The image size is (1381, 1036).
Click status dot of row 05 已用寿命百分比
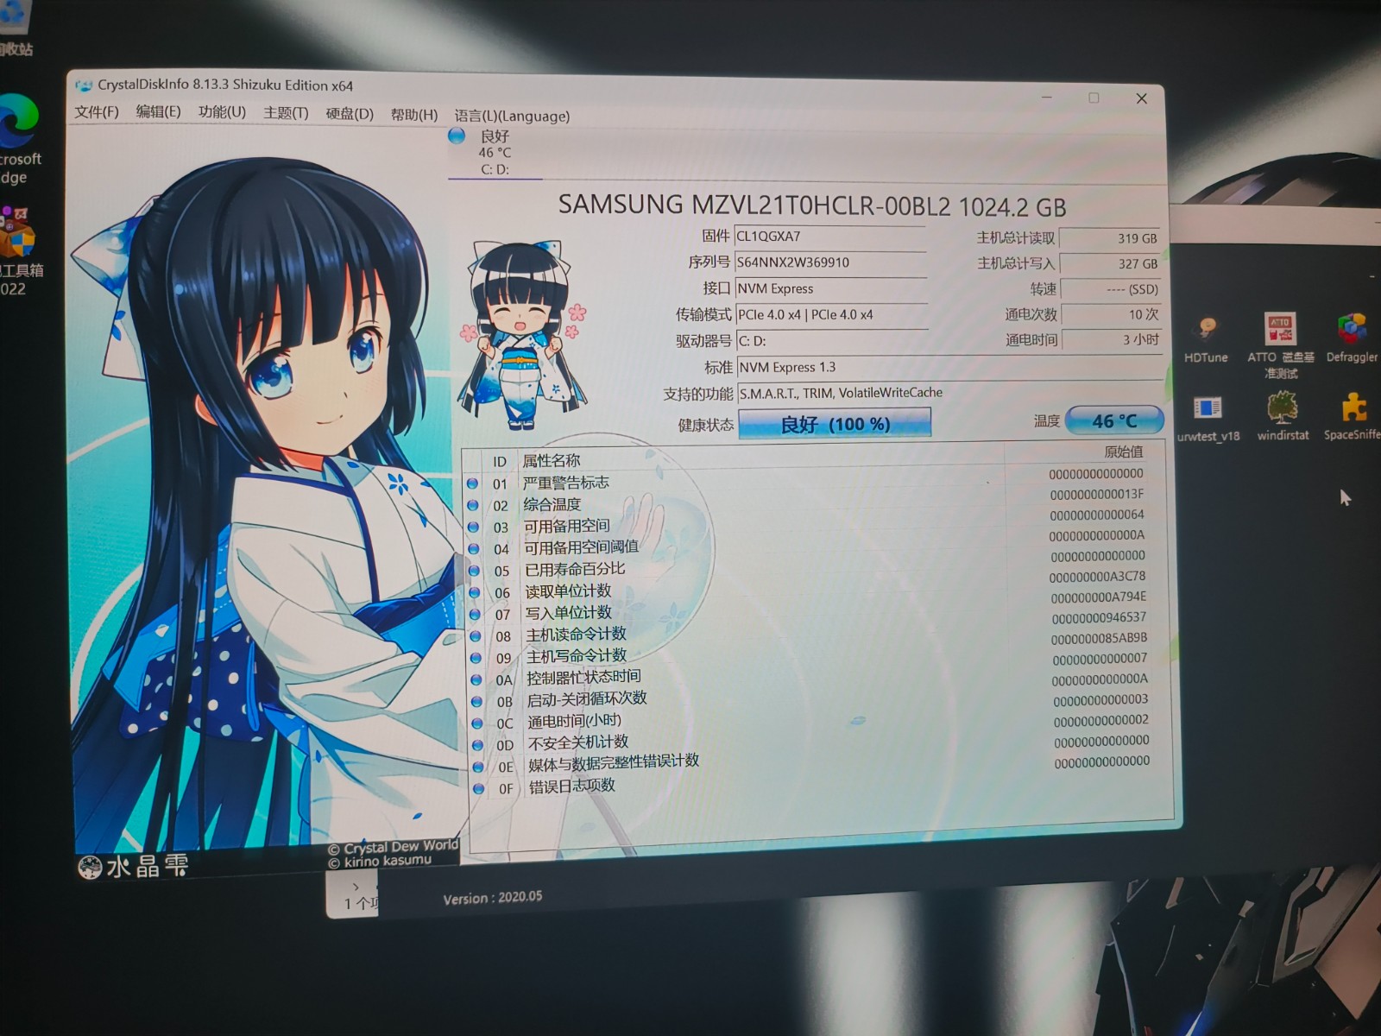point(474,571)
